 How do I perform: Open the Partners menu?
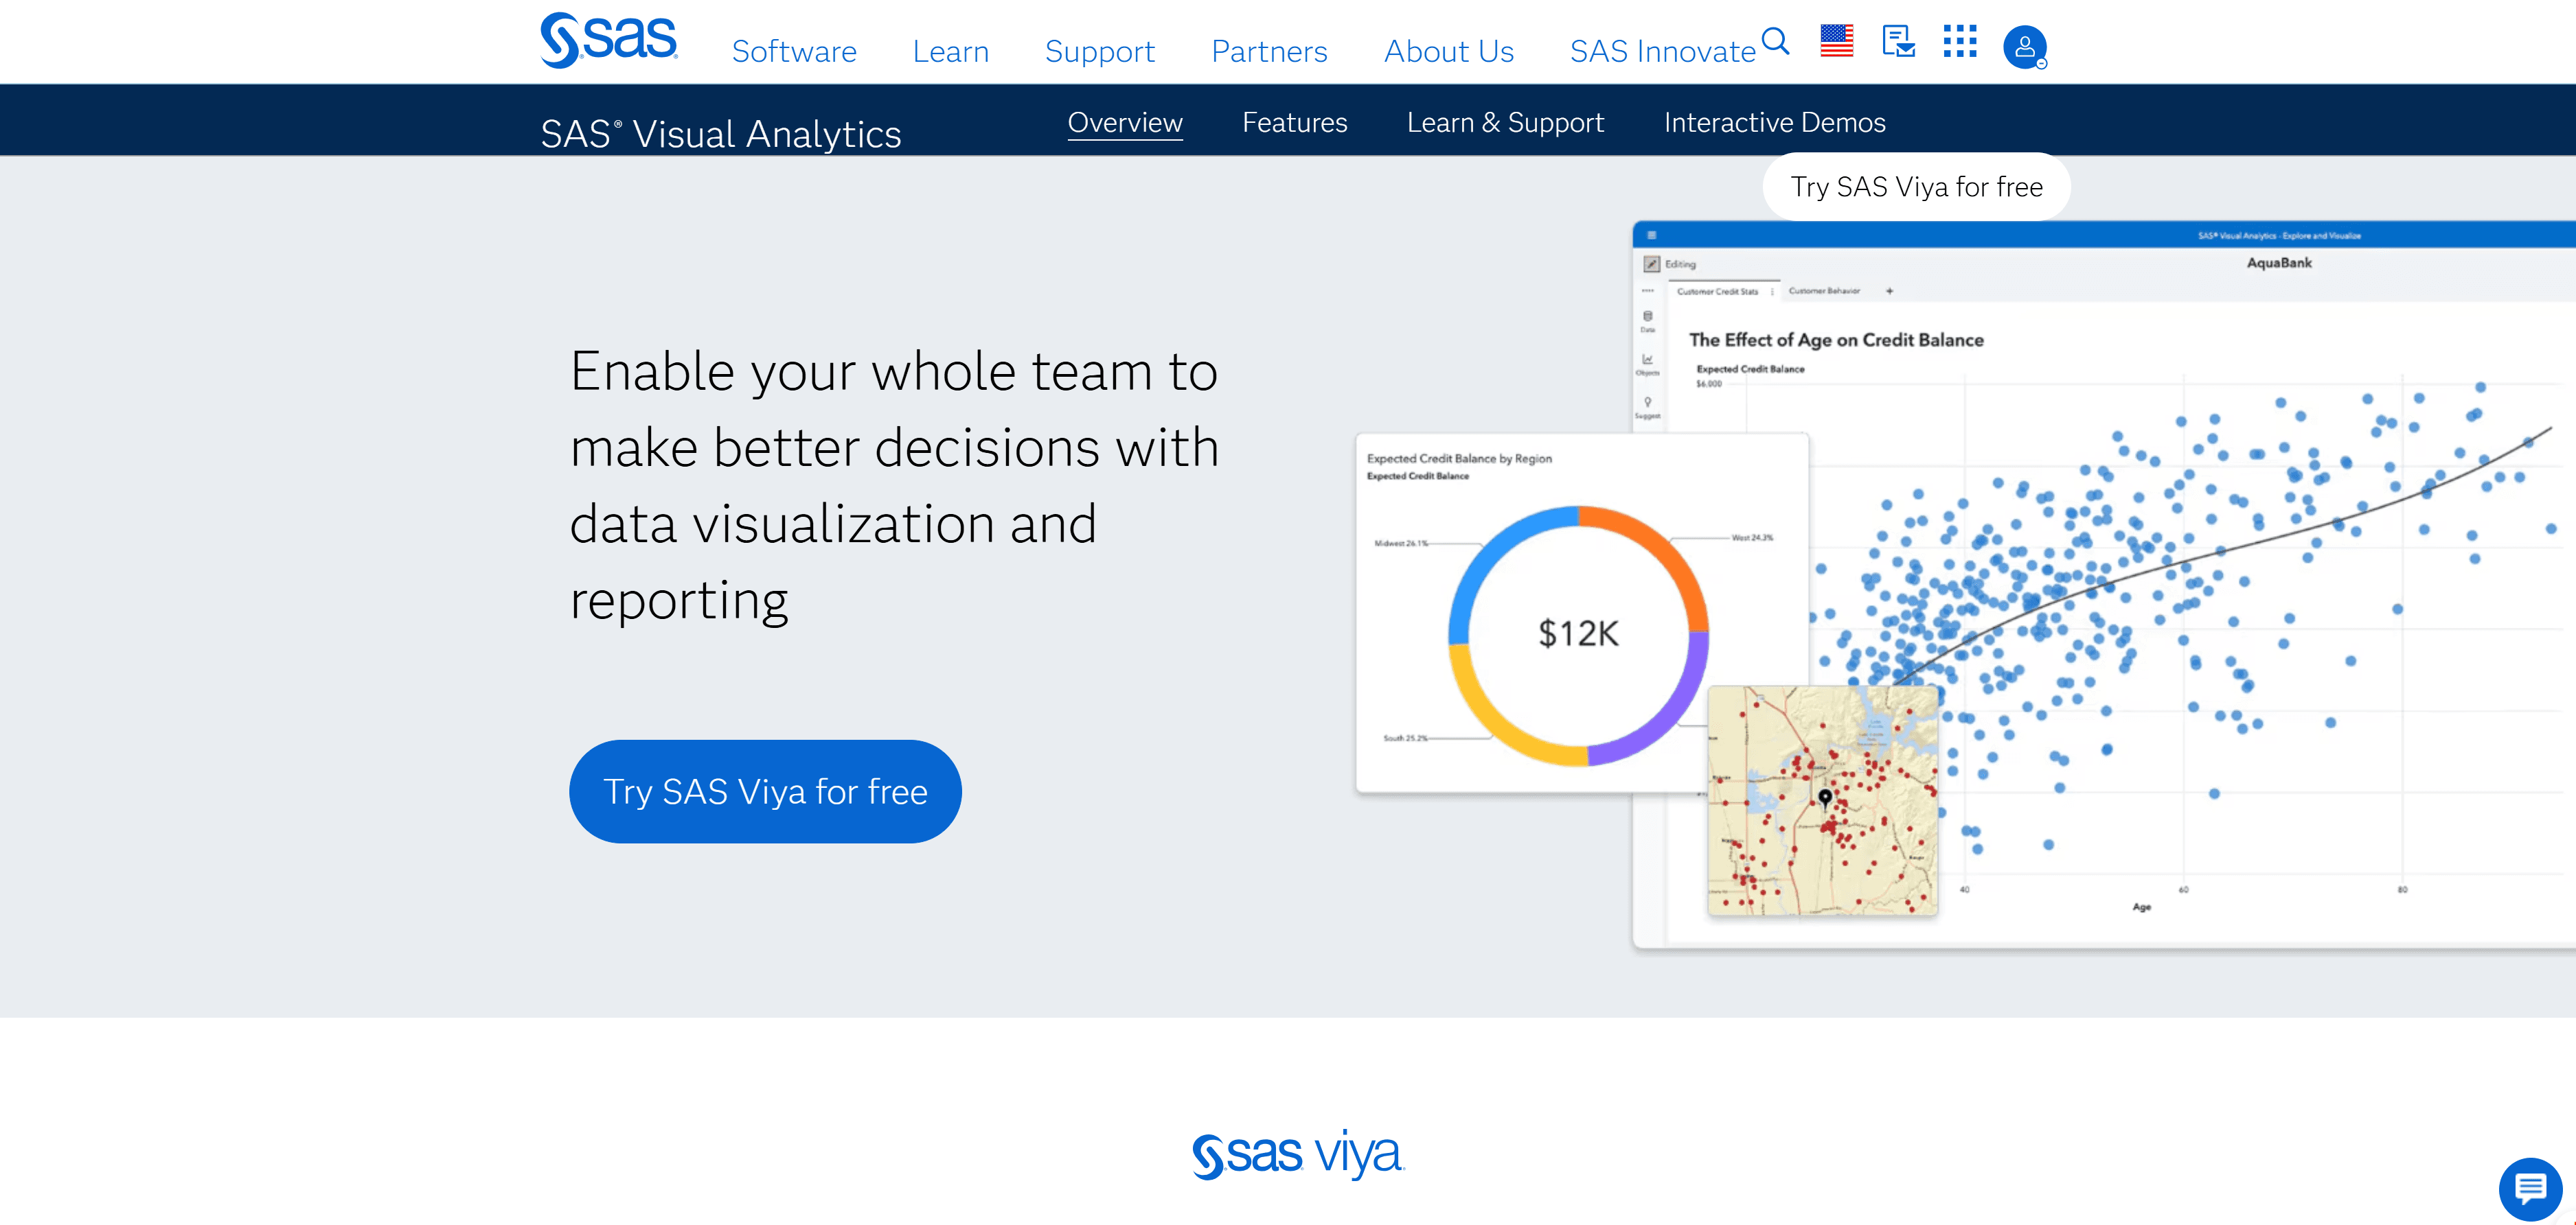coord(1269,51)
